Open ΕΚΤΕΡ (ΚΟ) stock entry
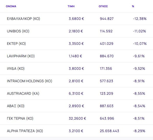Screen dimensions: 153x140 click(x=16, y=44)
